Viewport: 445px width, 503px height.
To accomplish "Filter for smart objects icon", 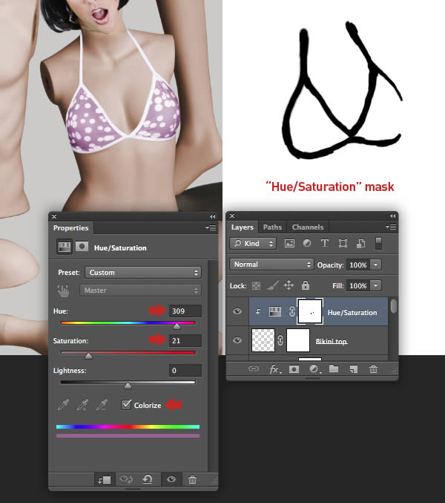I will [x=360, y=244].
